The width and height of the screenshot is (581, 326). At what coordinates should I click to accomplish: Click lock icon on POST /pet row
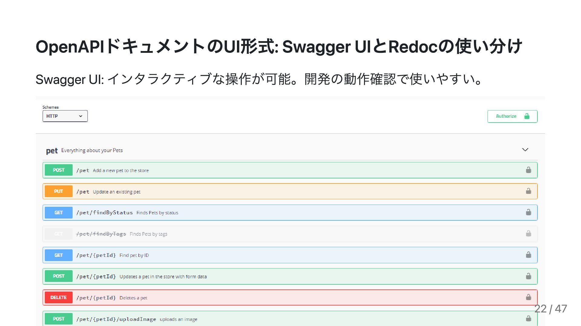pos(528,170)
